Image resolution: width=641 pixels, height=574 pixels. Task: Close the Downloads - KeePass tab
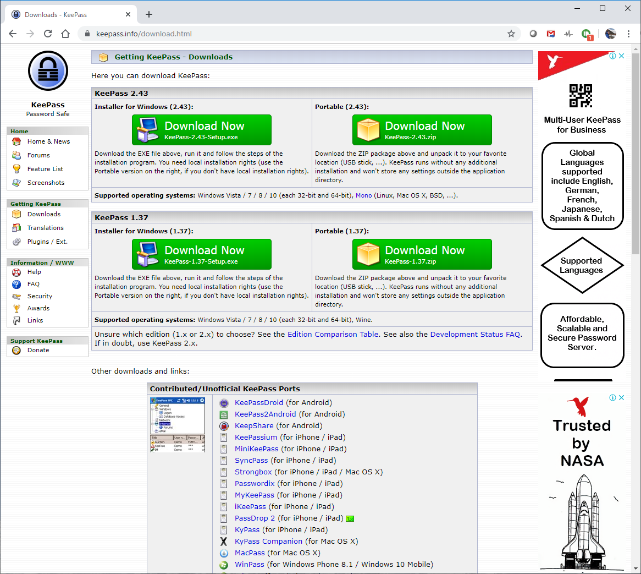pos(128,14)
